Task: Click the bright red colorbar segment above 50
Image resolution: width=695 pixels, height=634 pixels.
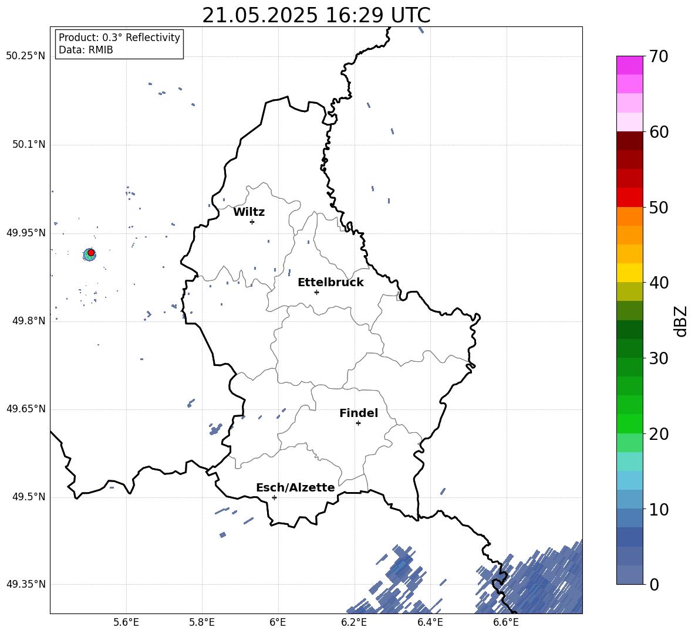Action: (x=630, y=198)
